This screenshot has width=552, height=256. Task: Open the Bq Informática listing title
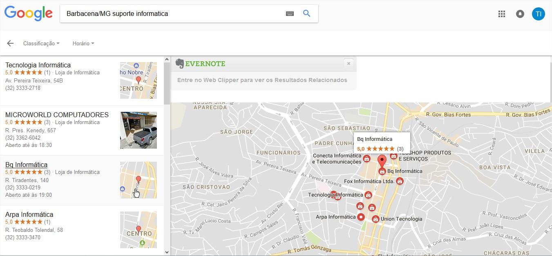tap(26, 165)
